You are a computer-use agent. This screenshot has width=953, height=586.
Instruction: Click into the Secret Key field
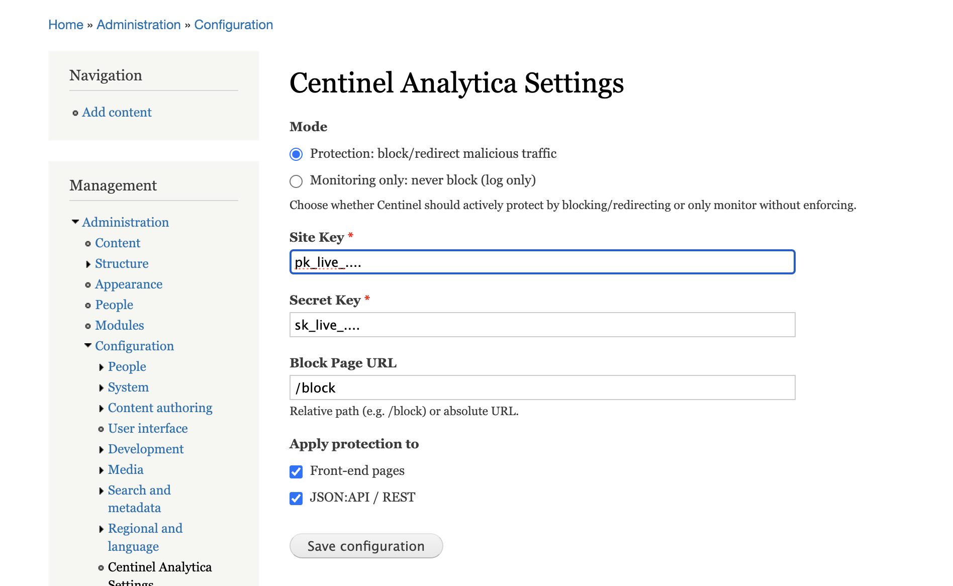pyautogui.click(x=542, y=325)
